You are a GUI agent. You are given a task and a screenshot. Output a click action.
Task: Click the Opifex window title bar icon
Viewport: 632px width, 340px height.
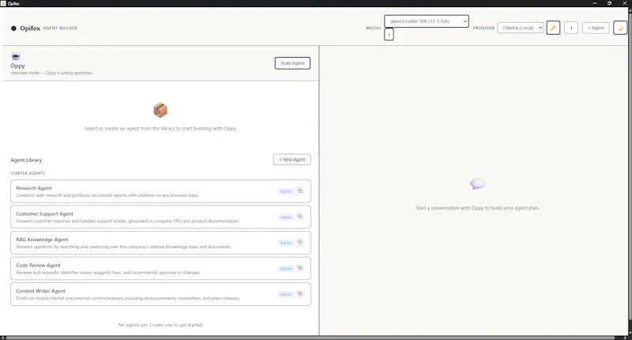click(x=3, y=3)
